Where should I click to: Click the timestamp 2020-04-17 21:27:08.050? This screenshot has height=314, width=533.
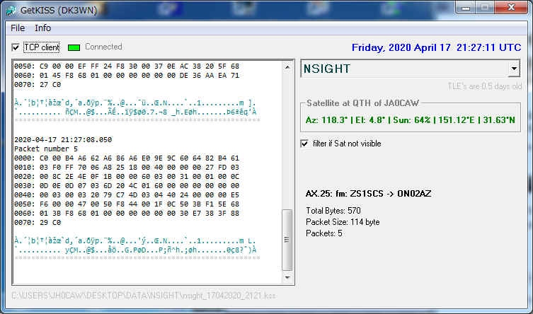tap(63, 139)
